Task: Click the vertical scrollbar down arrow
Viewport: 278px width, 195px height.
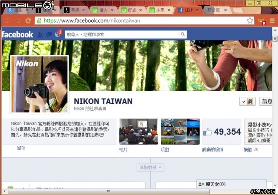Action: tap(275, 185)
